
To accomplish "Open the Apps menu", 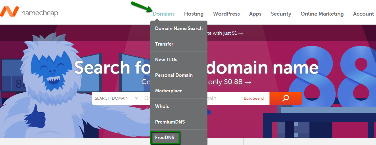I will tap(255, 14).
